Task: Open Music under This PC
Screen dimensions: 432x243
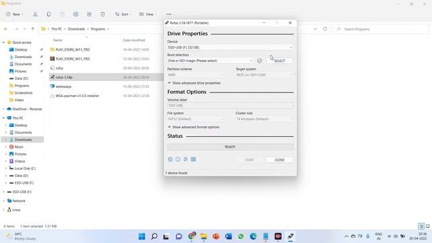Action: point(19,147)
